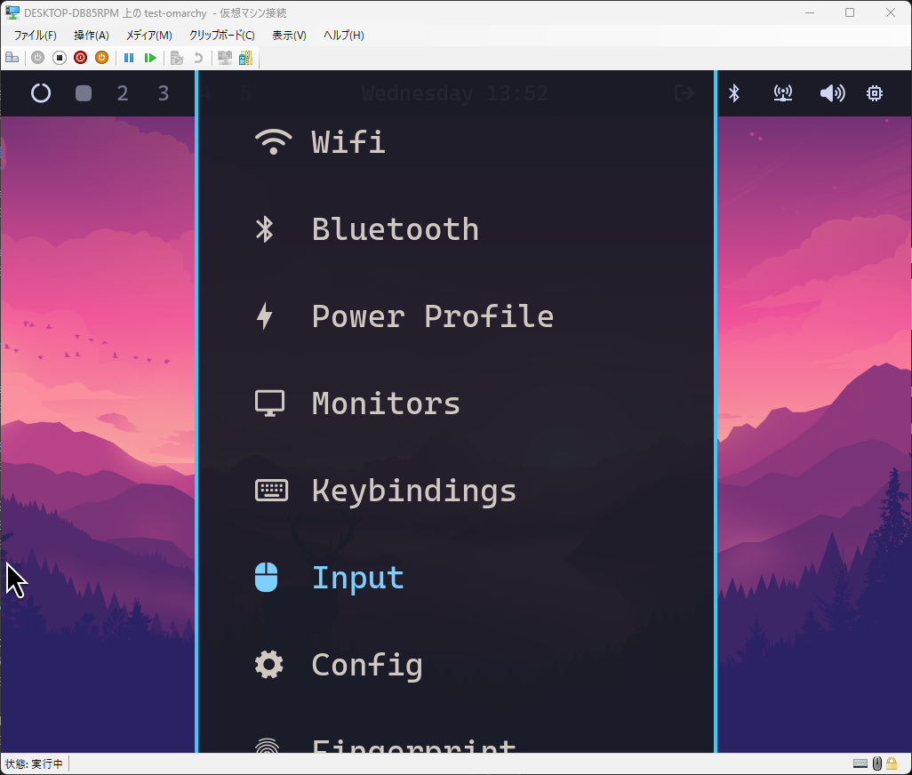This screenshot has width=912, height=775.
Task: Open the クリップボード(C) menu
Action: (221, 35)
